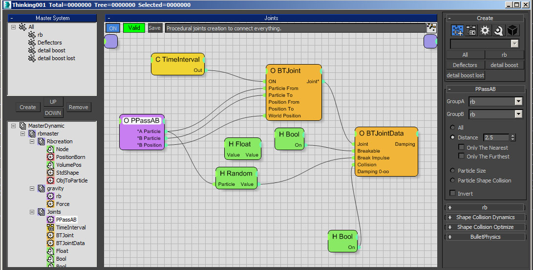Click the VolumePos helper icon
Image resolution: width=533 pixels, height=270 pixels.
50,165
